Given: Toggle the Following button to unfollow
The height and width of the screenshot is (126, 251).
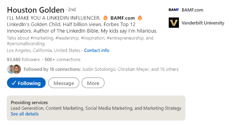Looking at the screenshot, I should 26,83.
